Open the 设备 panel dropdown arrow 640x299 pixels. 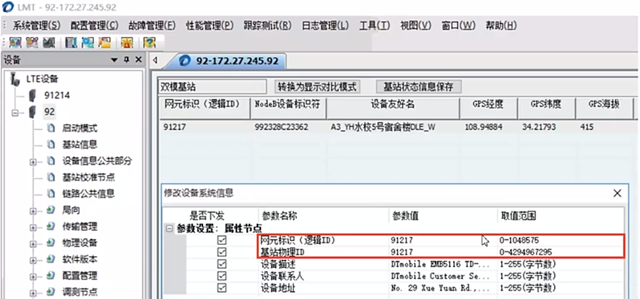(114, 60)
